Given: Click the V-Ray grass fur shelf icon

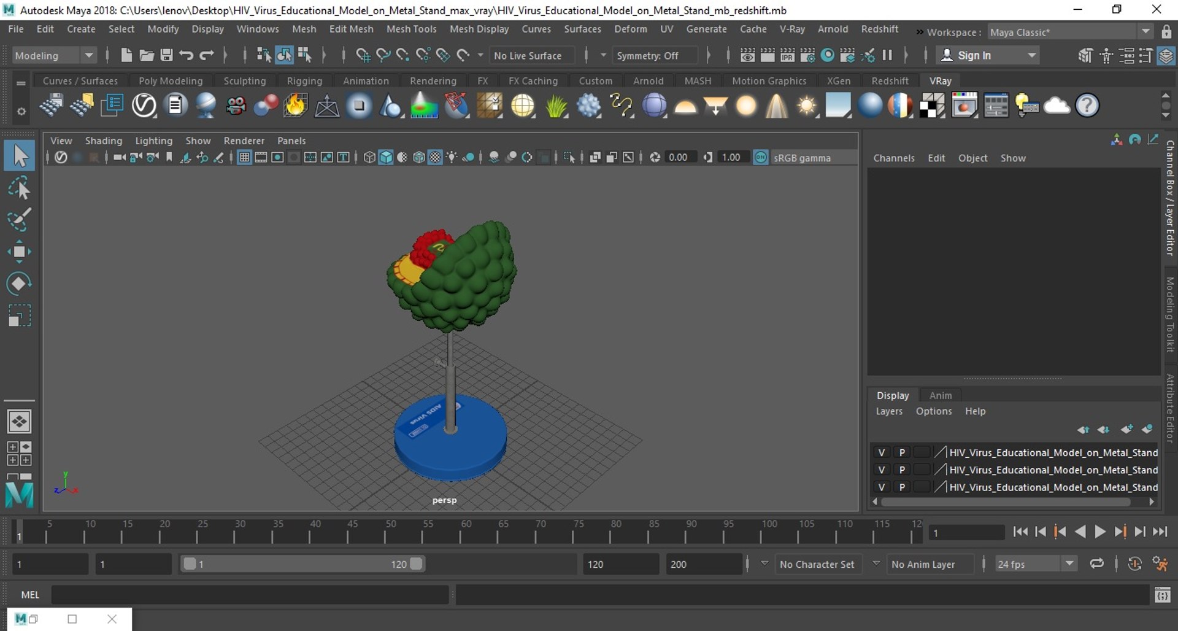Looking at the screenshot, I should coord(556,106).
